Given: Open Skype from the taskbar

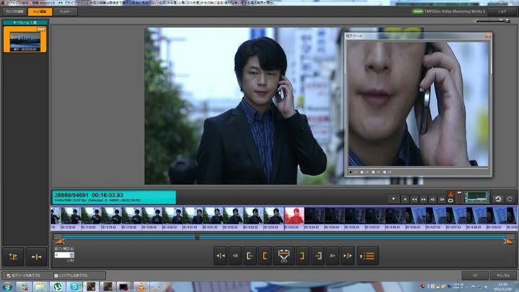Looking at the screenshot, I should tap(74, 287).
